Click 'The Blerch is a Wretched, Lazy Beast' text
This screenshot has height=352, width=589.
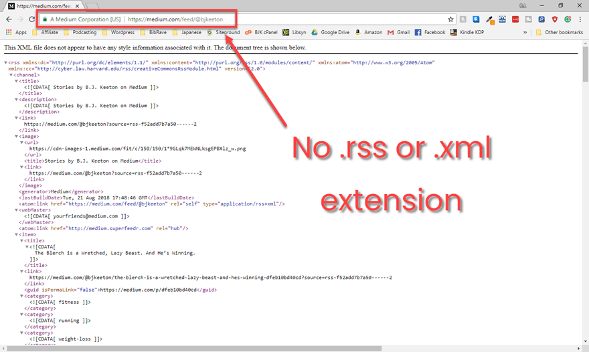point(115,253)
